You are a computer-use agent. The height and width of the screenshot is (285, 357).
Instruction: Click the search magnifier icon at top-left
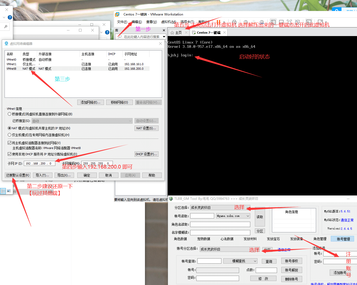pyautogui.click(x=6, y=27)
